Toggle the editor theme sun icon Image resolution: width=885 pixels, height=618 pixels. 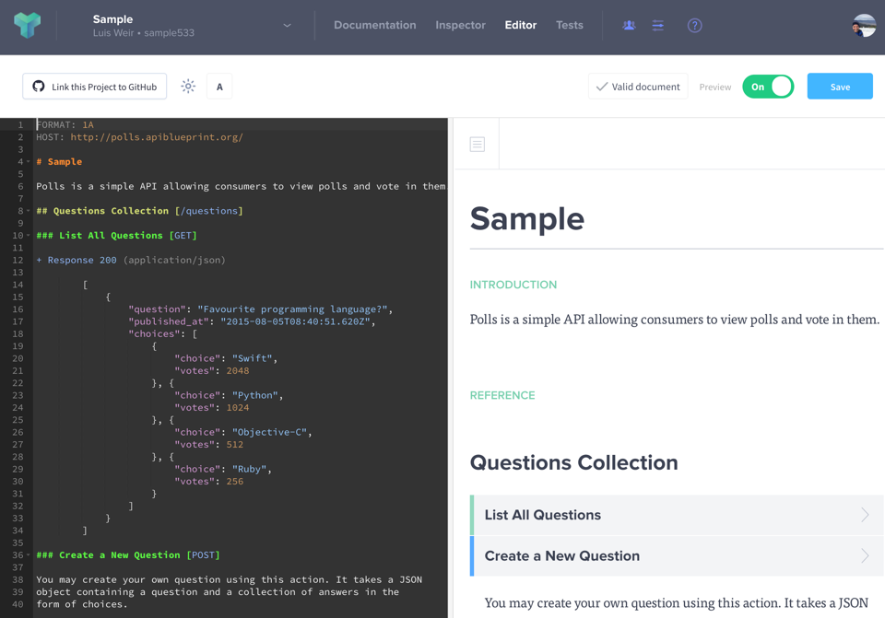(188, 87)
